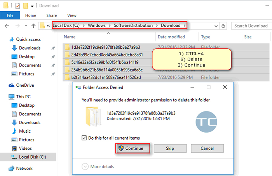This screenshot has height=176, width=272.
Task: Open the Customize Quick Access Toolbar dropdown arrow
Action: pyautogui.click(x=32, y=6)
